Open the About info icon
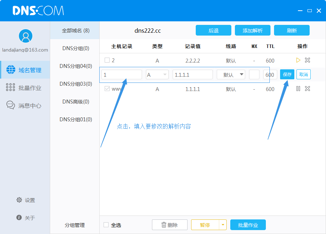 [19, 217]
